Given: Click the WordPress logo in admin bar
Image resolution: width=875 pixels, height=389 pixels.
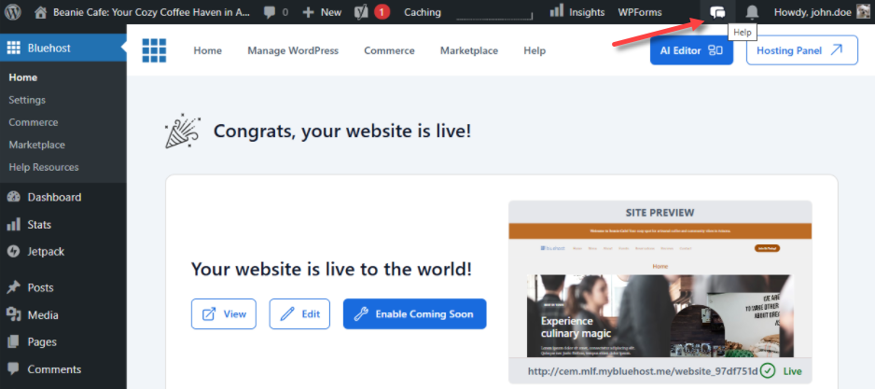Looking at the screenshot, I should click(x=12, y=12).
